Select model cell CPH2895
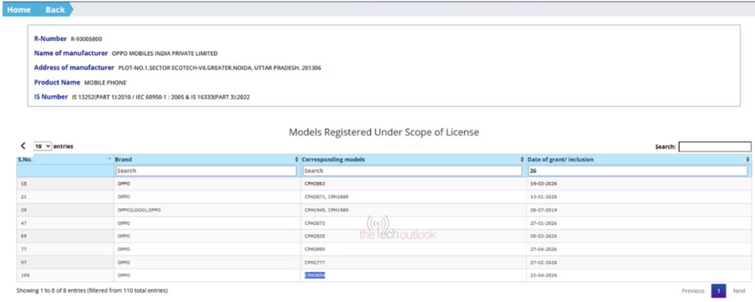Image resolution: width=755 pixels, height=302 pixels. 315,249
